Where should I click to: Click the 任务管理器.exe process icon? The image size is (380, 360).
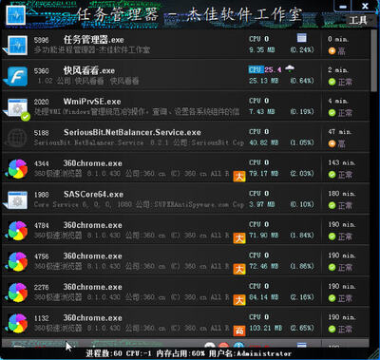[17, 45]
